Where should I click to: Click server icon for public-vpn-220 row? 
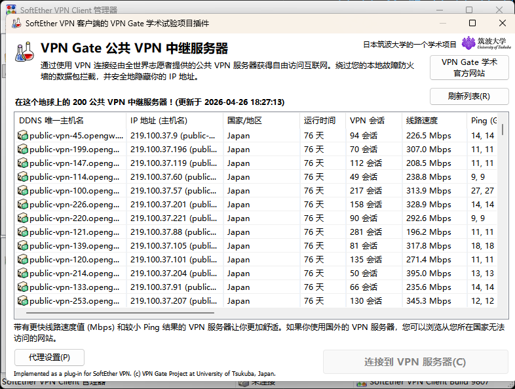[x=23, y=218]
